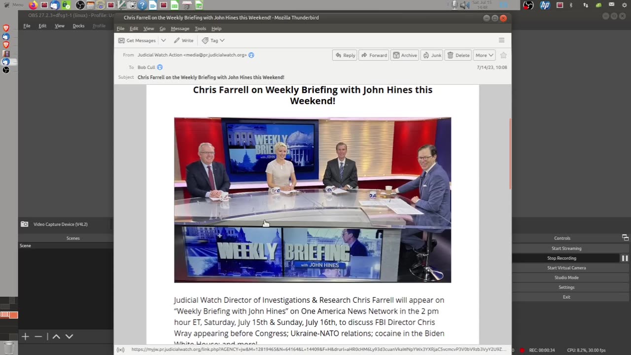This screenshot has height=355, width=631.
Task: Launch Firefox from the top panel
Action: (33, 5)
